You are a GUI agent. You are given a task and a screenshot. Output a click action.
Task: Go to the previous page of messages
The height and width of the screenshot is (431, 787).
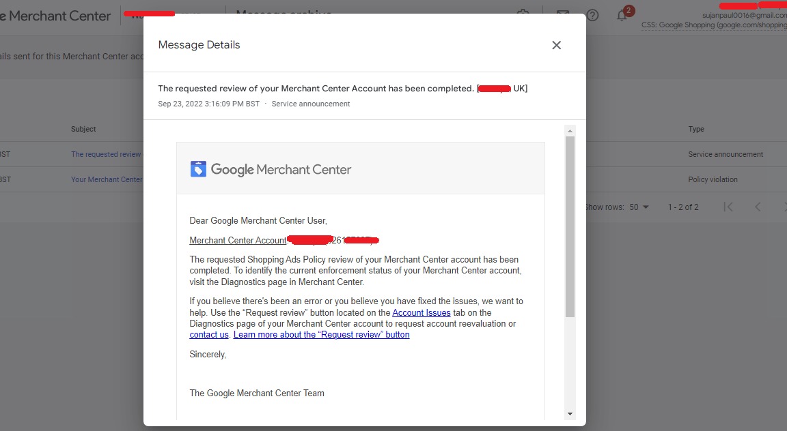(758, 207)
